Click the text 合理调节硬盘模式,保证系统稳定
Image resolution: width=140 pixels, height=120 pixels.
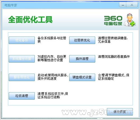tap(113, 77)
